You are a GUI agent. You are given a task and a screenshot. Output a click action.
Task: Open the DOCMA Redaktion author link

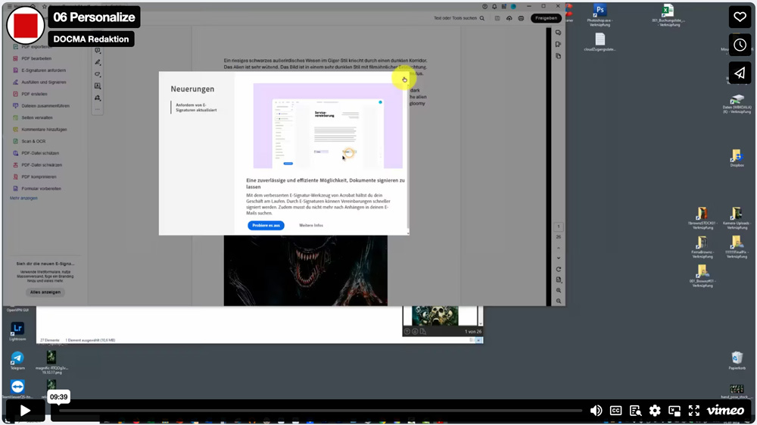[x=91, y=39]
